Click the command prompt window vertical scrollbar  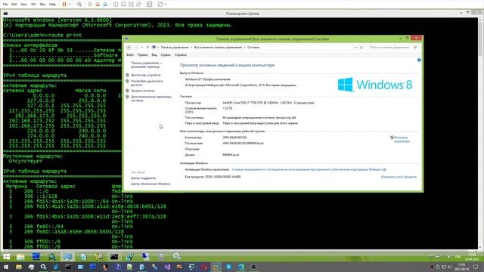(x=481, y=134)
